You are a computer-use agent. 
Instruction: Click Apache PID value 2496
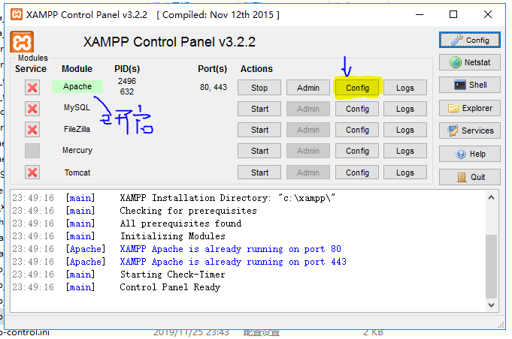coord(127,81)
